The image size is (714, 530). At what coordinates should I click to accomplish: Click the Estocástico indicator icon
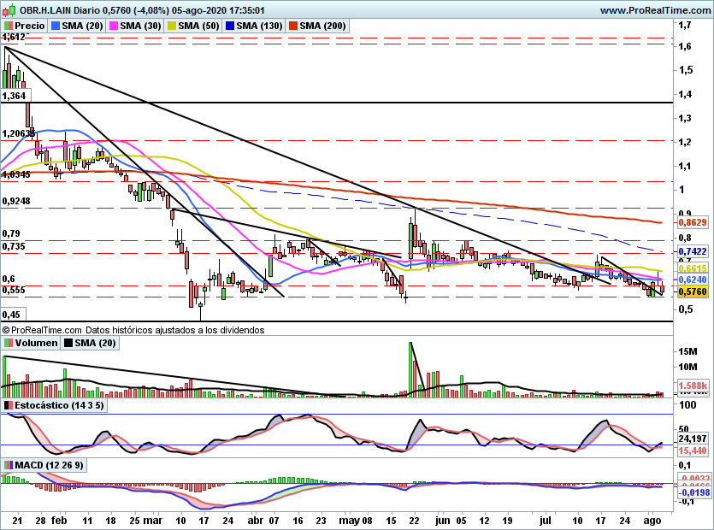(x=9, y=404)
